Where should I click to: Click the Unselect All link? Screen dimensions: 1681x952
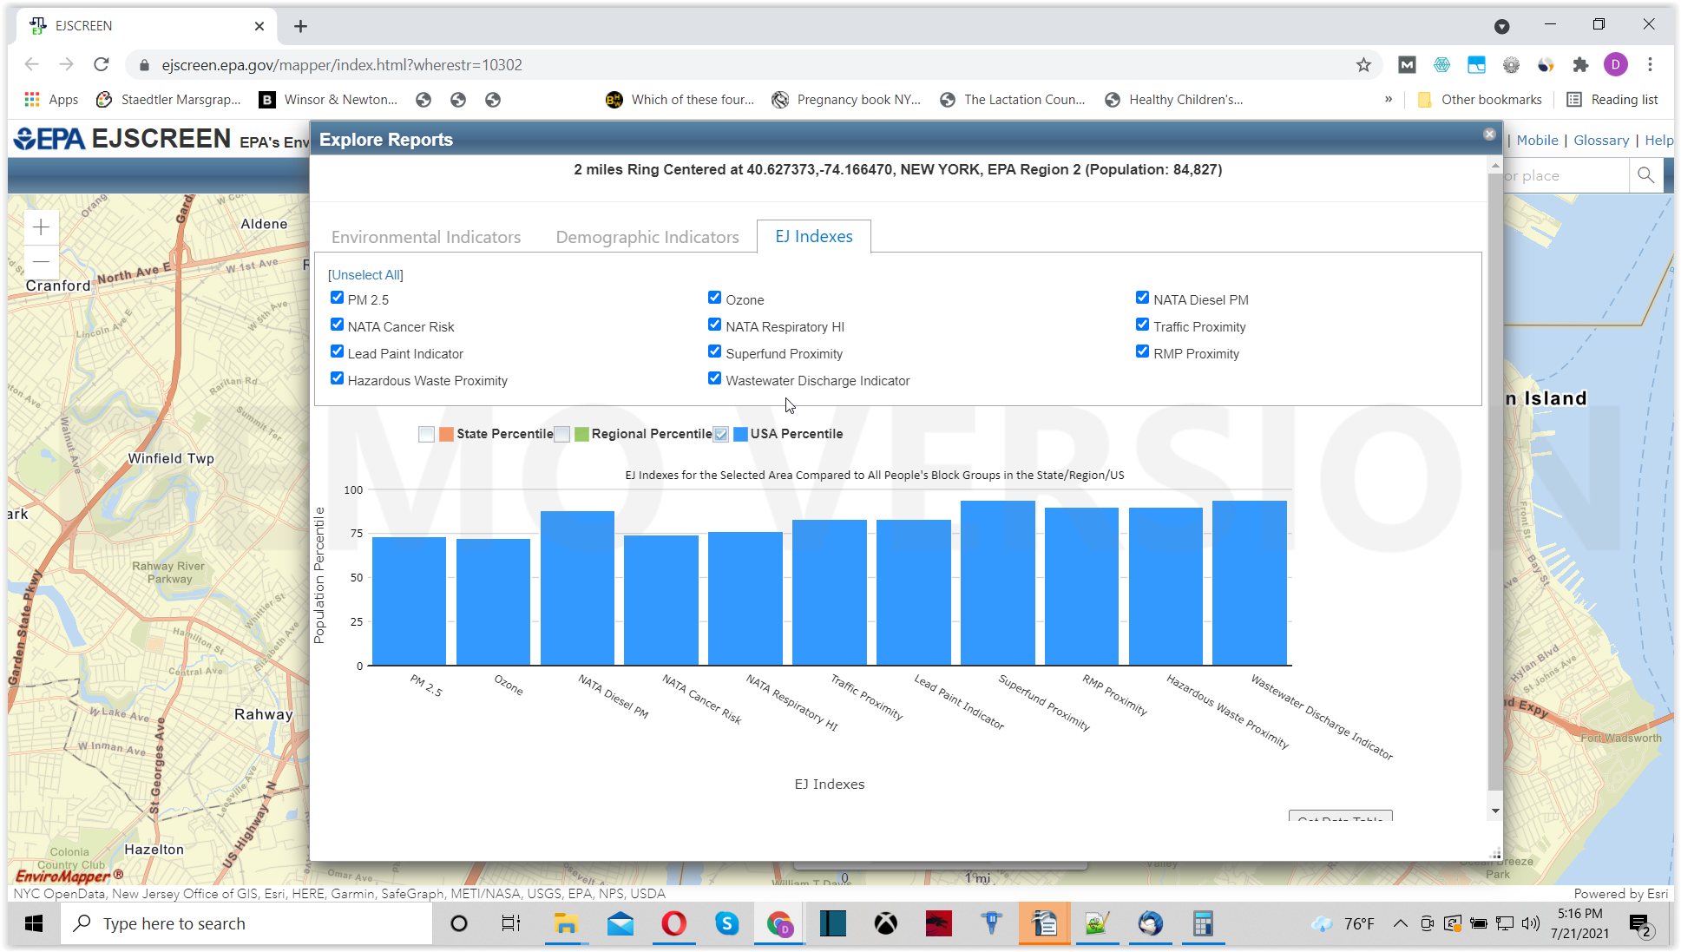(x=365, y=275)
